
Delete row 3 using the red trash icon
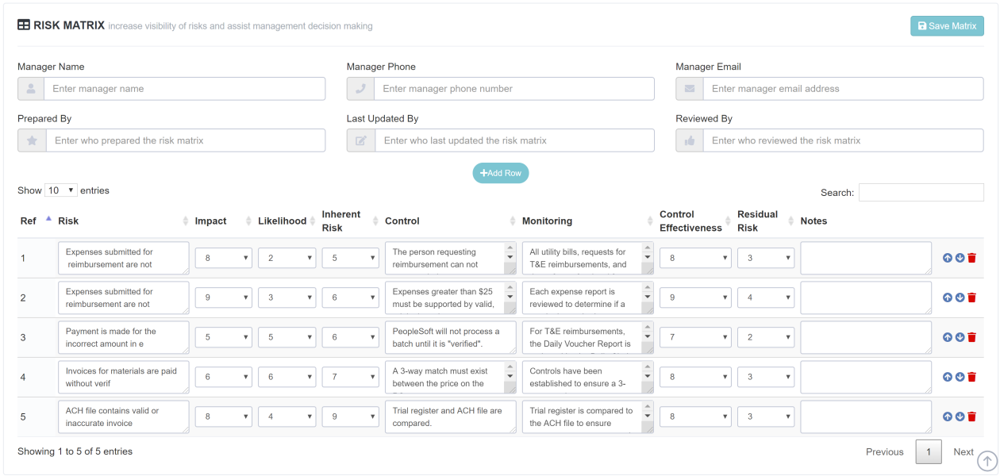click(x=971, y=336)
